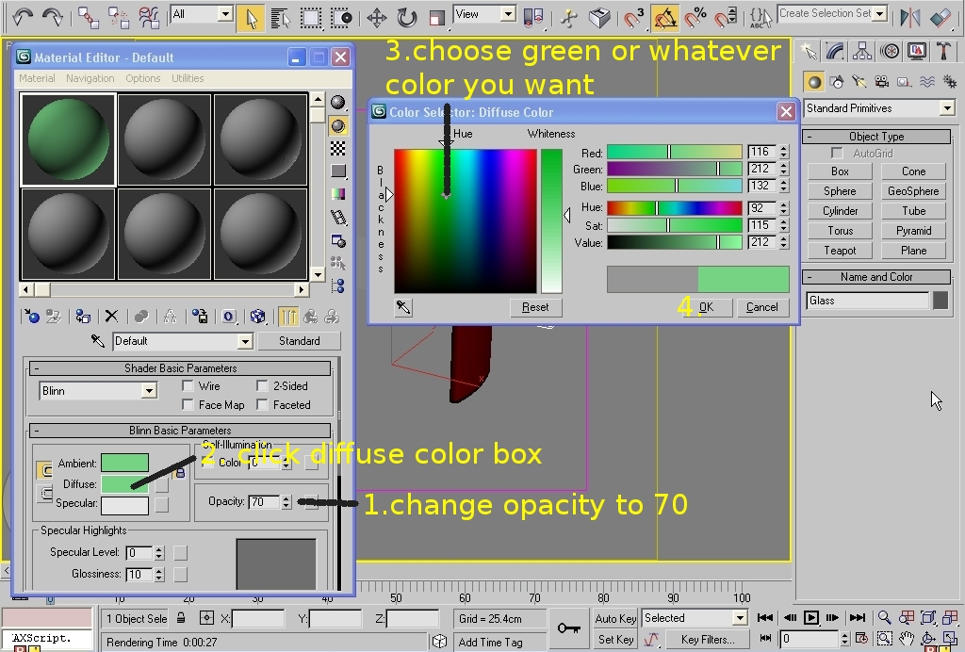
Task: Open the Utilities menu
Action: 188,78
